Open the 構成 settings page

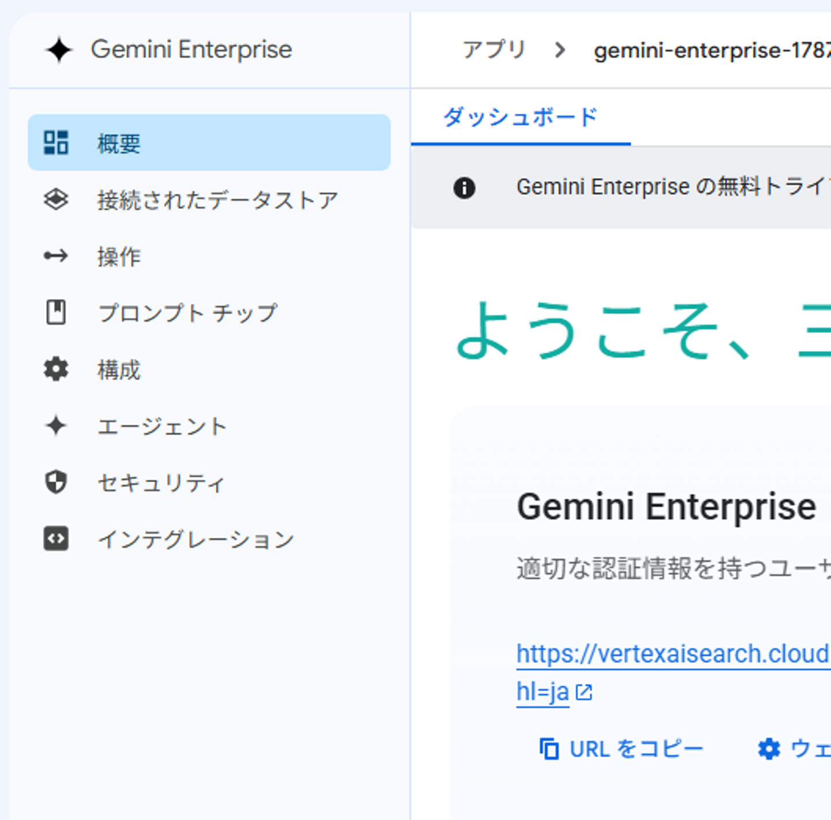[x=209, y=369]
